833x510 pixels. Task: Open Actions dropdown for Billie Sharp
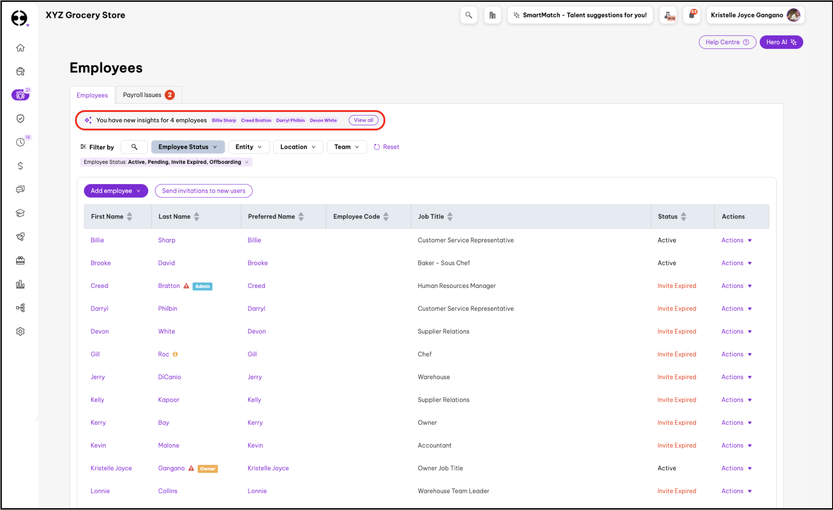736,241
